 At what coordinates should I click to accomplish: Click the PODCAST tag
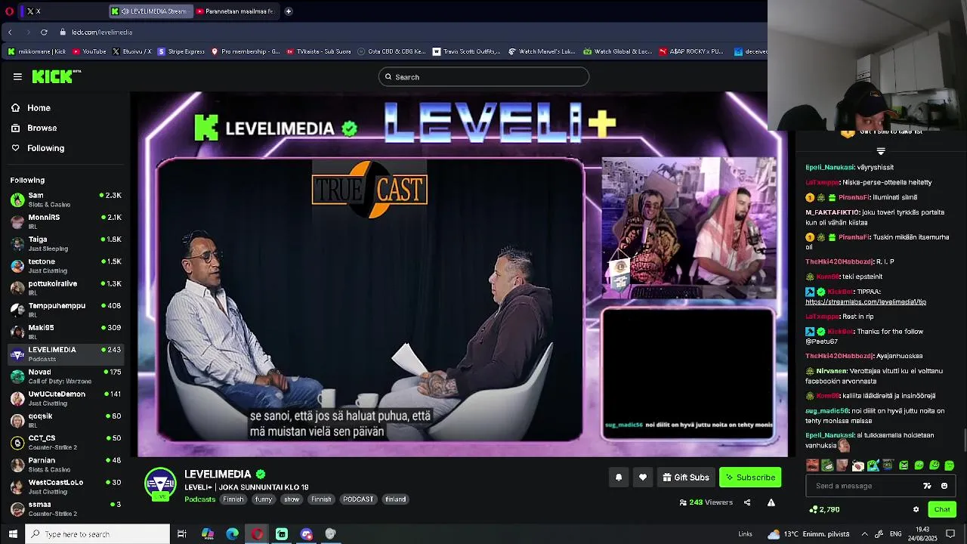point(358,499)
